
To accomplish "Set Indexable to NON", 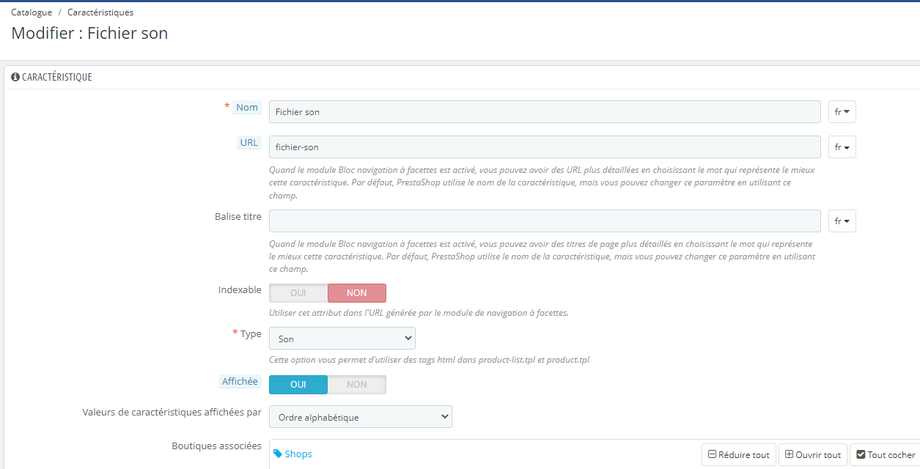I will coord(357,293).
